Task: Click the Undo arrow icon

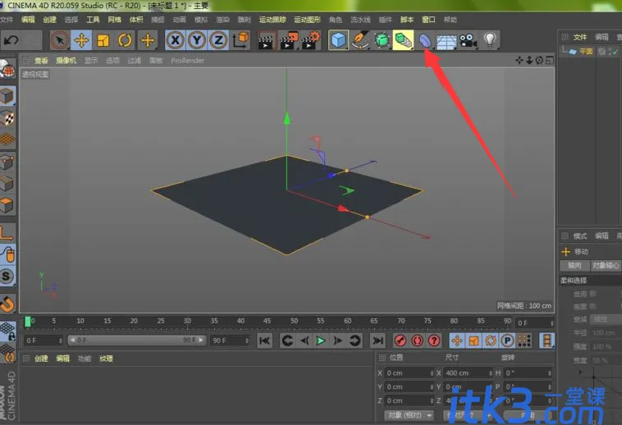Action: (x=11, y=40)
